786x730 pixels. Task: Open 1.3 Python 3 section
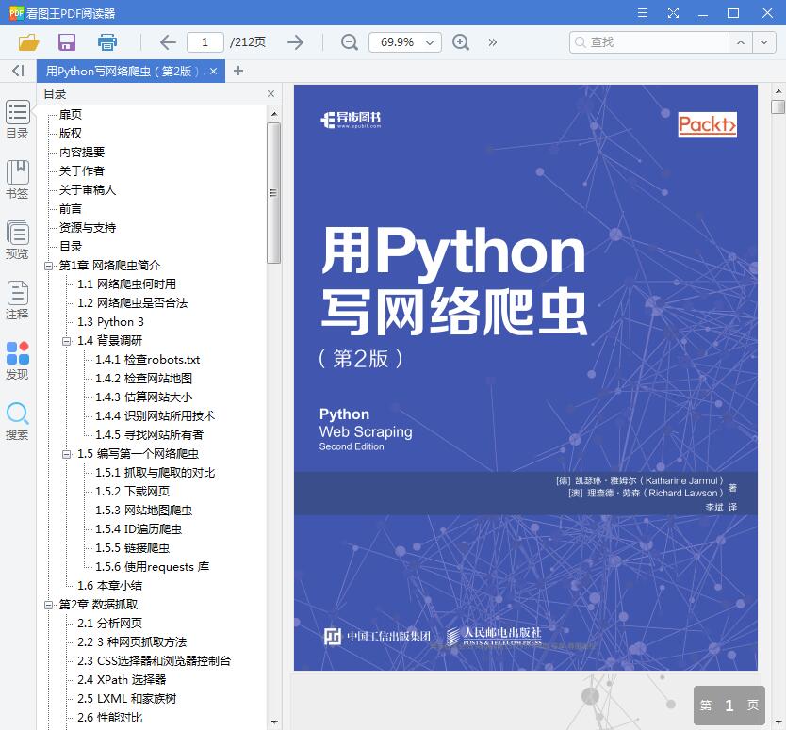pyautogui.click(x=110, y=321)
